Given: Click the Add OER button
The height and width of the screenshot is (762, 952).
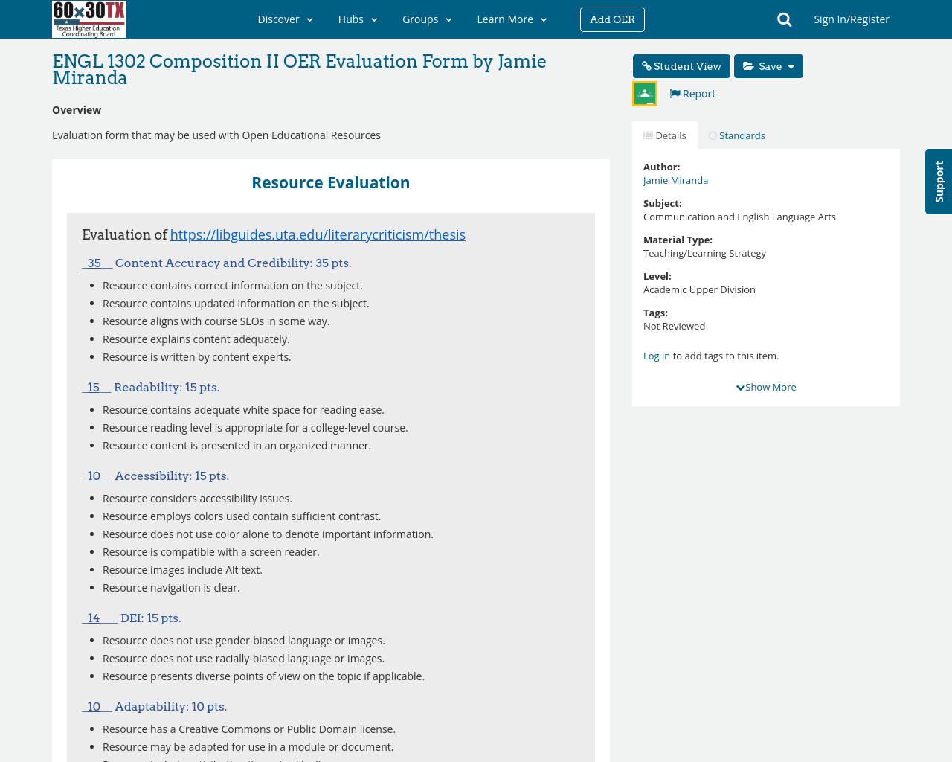Looking at the screenshot, I should point(611,18).
